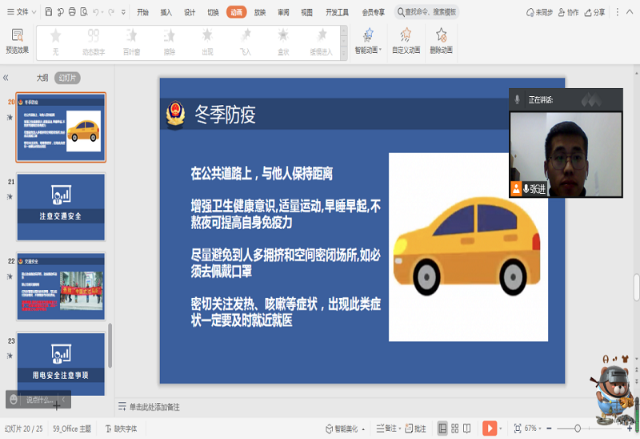Toggle normal view in status bar

(442, 429)
